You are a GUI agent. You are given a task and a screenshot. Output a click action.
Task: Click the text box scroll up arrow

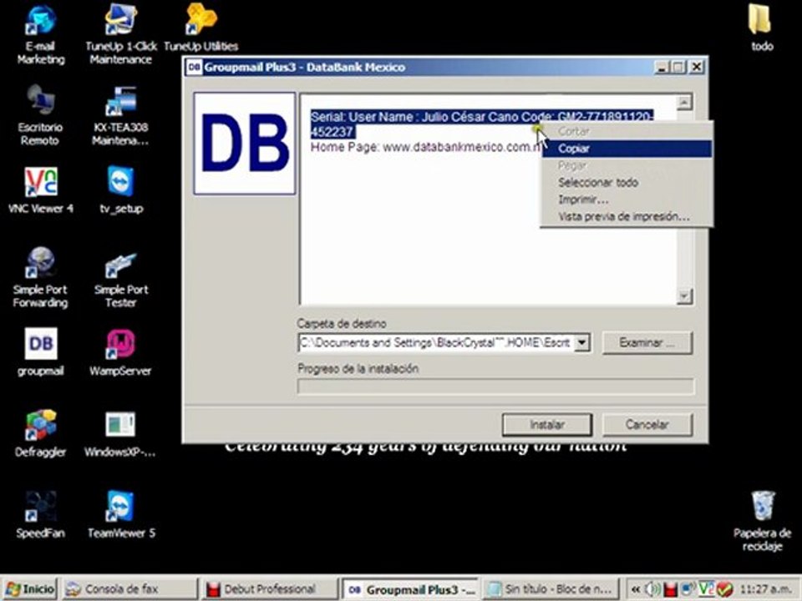684,102
